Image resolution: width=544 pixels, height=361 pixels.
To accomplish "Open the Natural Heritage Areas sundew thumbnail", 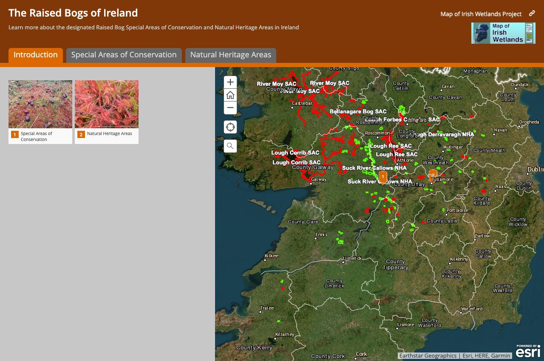I will coord(107,104).
